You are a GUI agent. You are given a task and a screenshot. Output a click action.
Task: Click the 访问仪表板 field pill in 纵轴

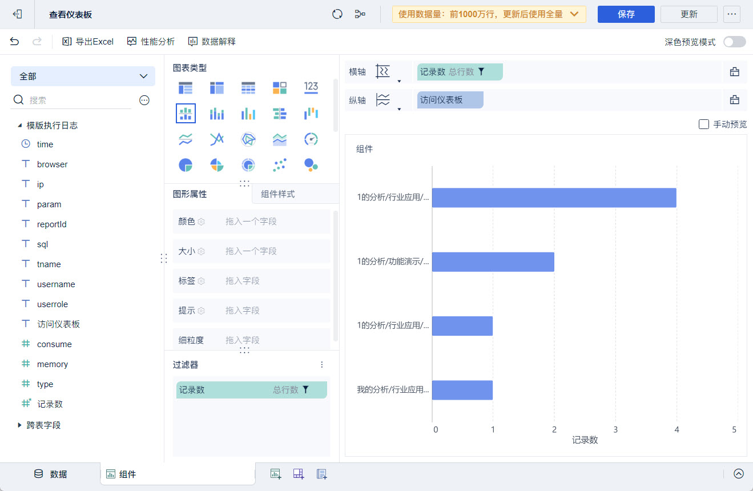pos(450,100)
